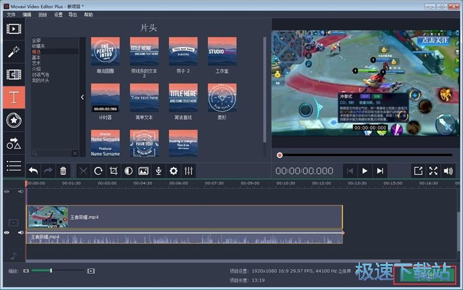Screen dimensions: 463x290
Task: Pick the 简单文本 title thumbnail
Action: 144,97
